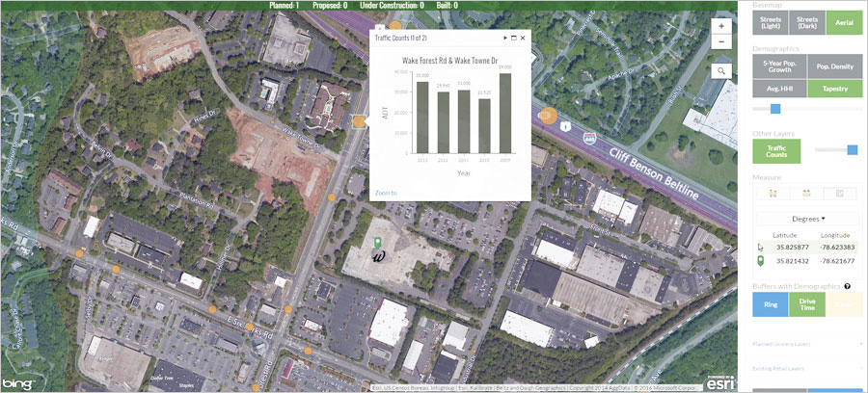This screenshot has height=393, width=868.
Task: Open the Degrees units dropdown
Action: coord(807,219)
